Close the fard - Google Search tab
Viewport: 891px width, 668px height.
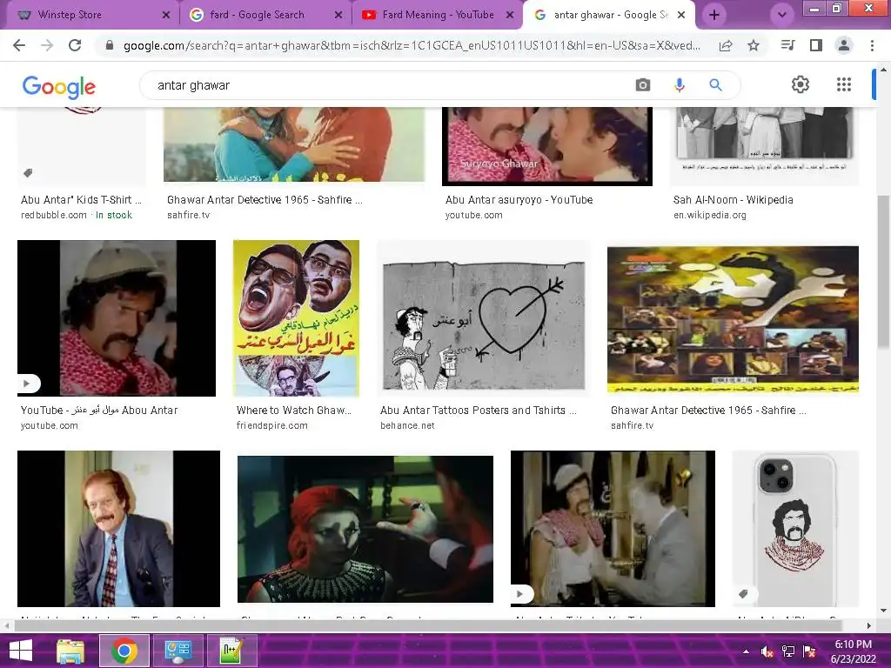click(x=338, y=15)
